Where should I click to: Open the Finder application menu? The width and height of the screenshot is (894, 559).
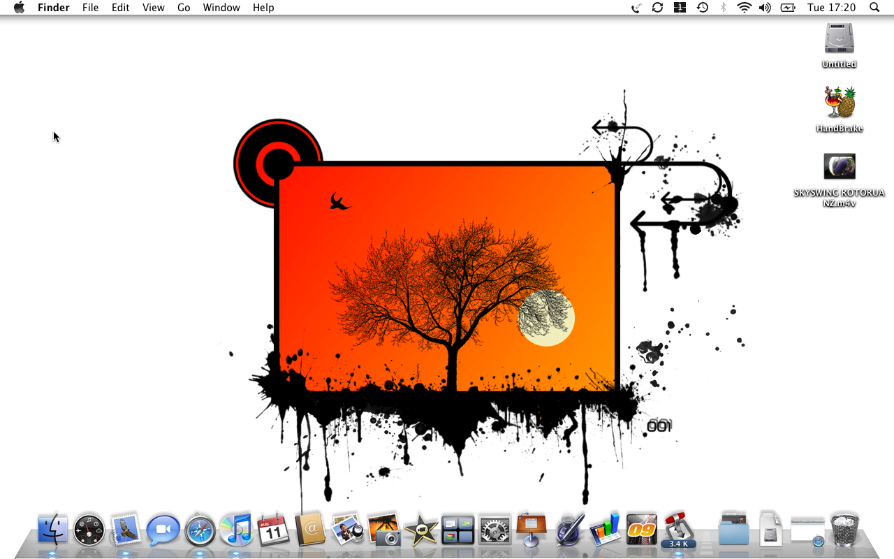pyautogui.click(x=53, y=8)
